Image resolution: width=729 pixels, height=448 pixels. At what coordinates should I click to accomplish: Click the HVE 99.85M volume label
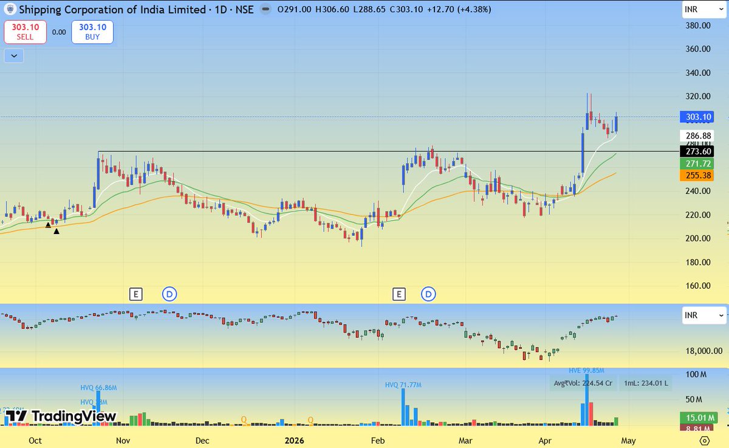[x=587, y=370]
